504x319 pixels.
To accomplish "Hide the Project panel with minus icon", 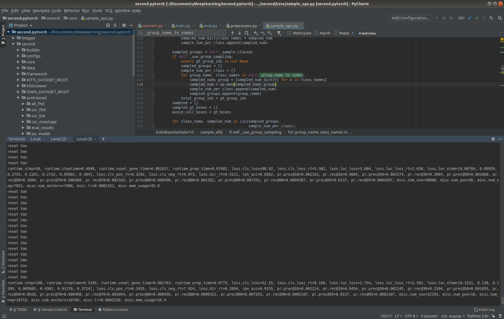I will [x=131, y=25].
